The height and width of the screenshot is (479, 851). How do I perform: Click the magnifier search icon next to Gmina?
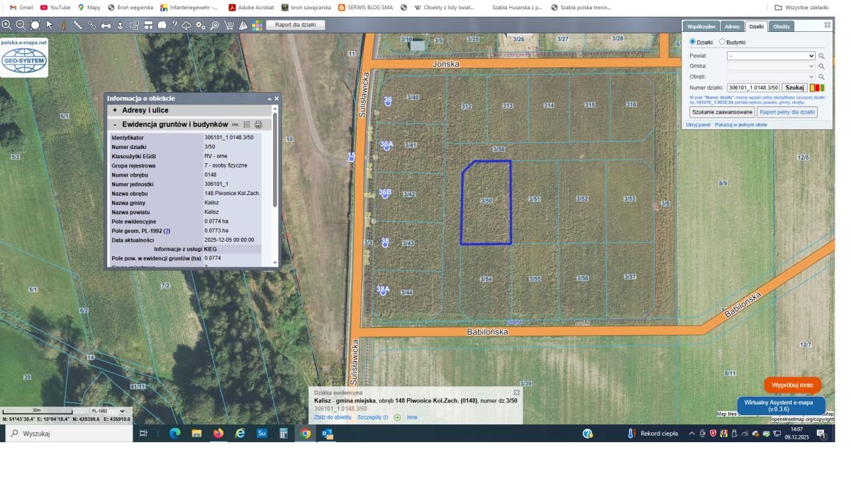822,66
